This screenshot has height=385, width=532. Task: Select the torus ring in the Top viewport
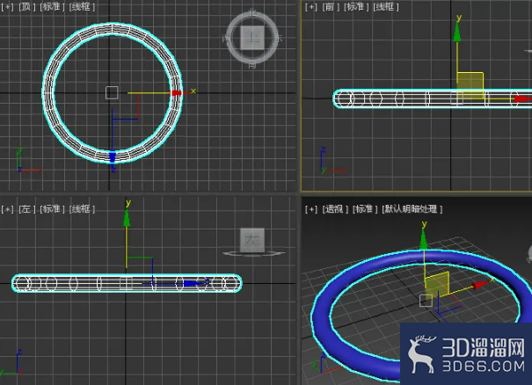(x=48, y=92)
